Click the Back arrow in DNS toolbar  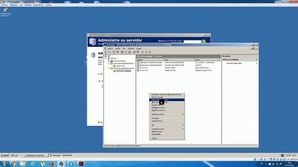click(x=106, y=52)
